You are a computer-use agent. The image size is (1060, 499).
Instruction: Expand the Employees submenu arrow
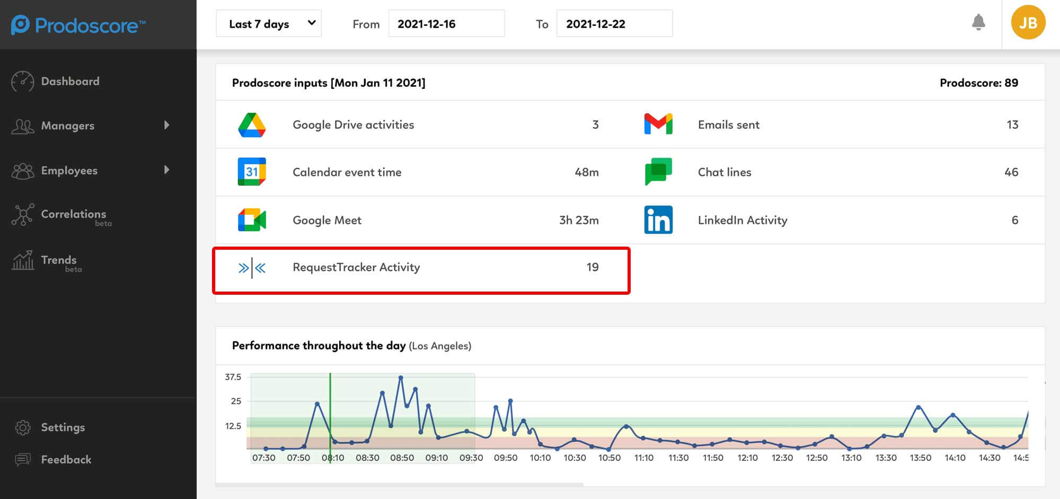point(167,170)
